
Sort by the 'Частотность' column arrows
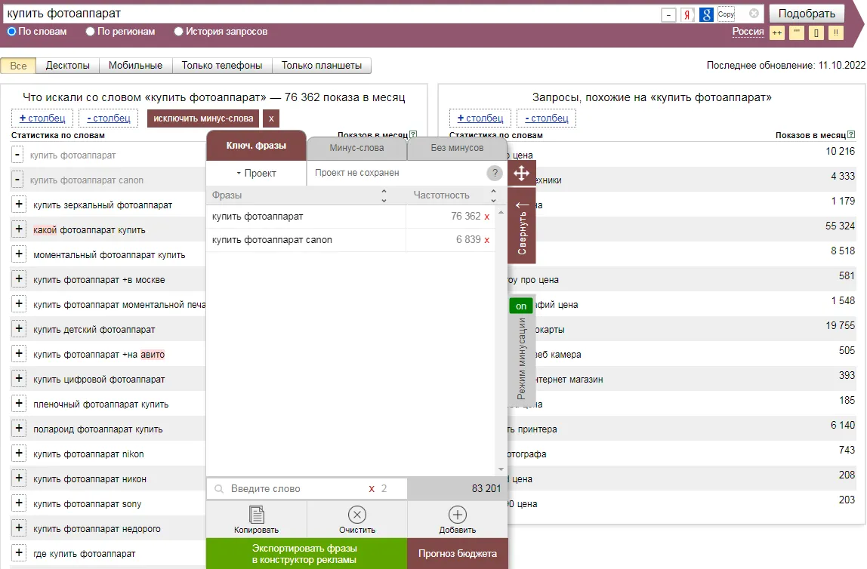coord(493,195)
